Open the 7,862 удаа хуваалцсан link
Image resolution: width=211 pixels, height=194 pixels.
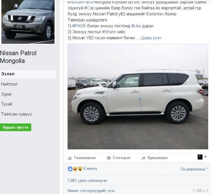pyautogui.click(x=87, y=181)
